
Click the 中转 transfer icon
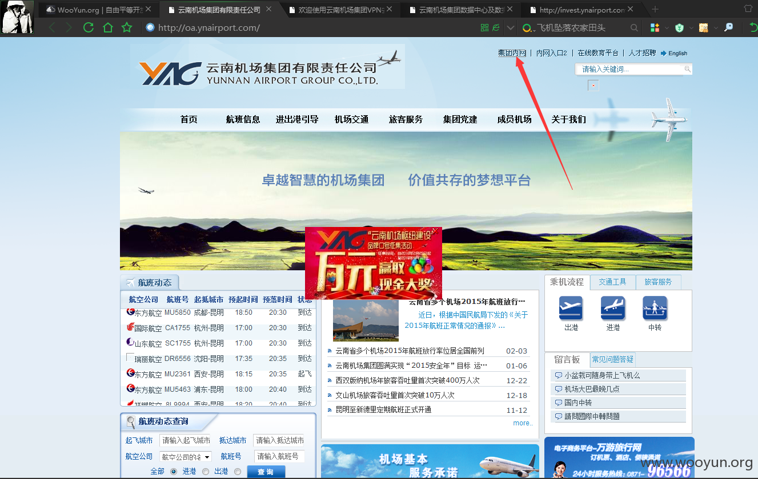[x=655, y=308]
